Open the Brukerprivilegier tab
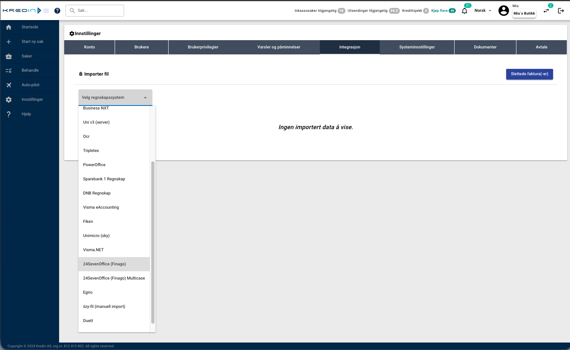Viewport: 570px width, 350px height. point(203,47)
